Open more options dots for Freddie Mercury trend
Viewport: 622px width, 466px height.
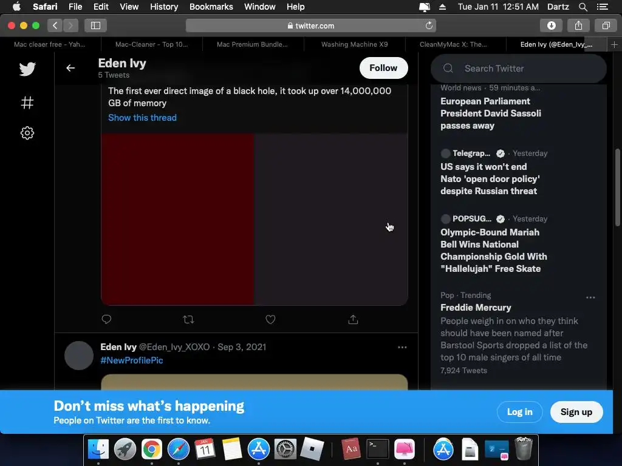(590, 297)
